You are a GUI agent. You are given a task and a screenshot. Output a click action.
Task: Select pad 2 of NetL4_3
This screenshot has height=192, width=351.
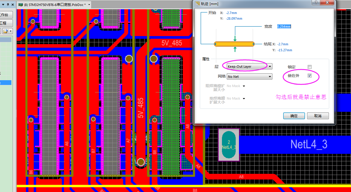click(229, 145)
